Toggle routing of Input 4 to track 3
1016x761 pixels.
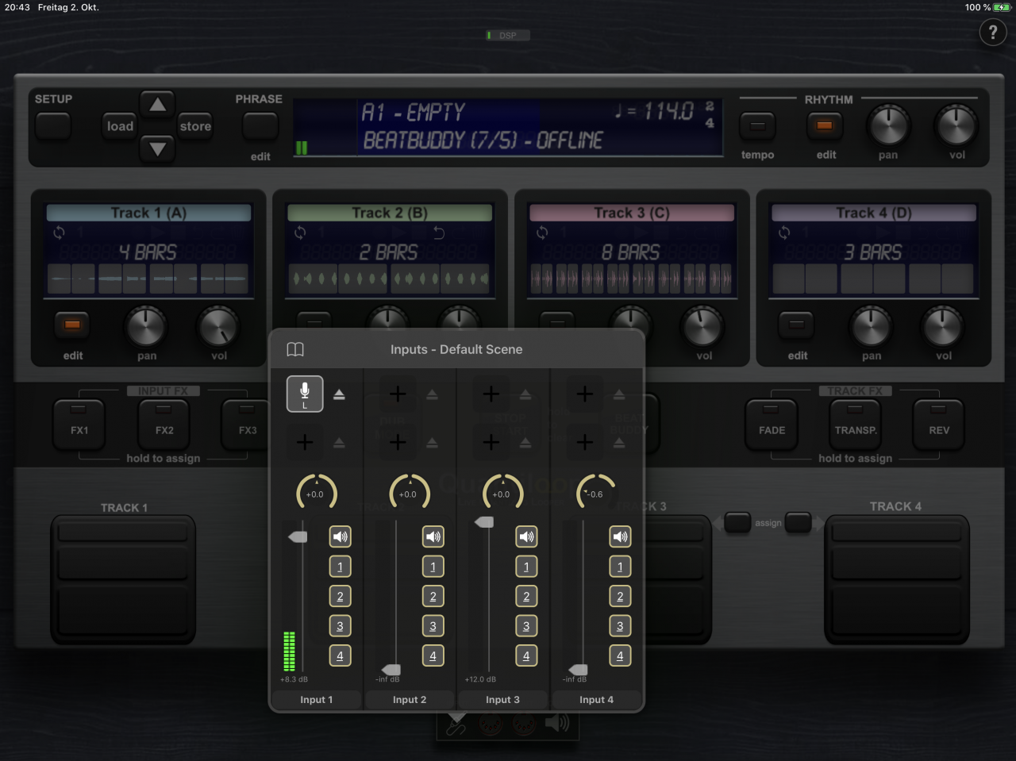[x=620, y=626]
